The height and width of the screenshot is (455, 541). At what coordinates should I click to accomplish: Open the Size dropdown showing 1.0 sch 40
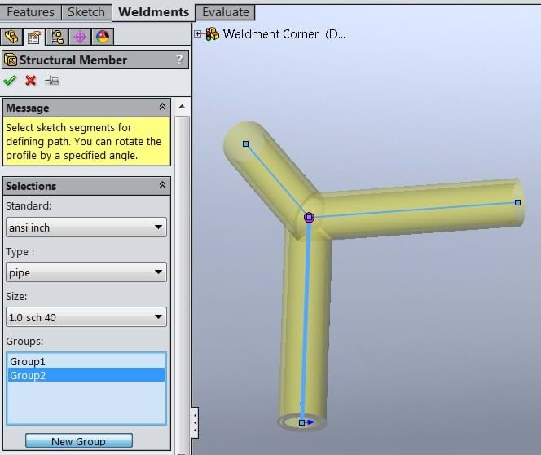86,317
